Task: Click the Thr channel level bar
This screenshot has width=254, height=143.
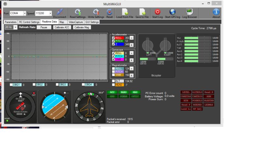Action: click(x=198, y=38)
